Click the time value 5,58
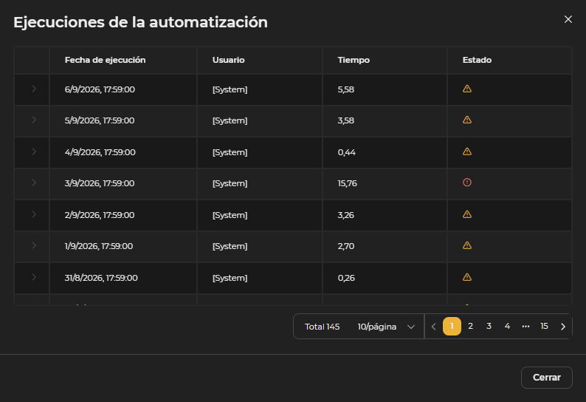The image size is (586, 402). 345,89
